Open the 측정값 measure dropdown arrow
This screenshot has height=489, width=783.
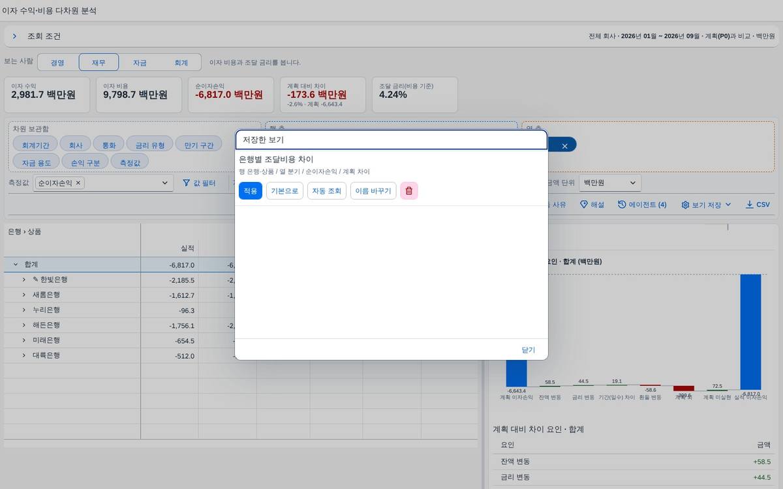coord(165,183)
